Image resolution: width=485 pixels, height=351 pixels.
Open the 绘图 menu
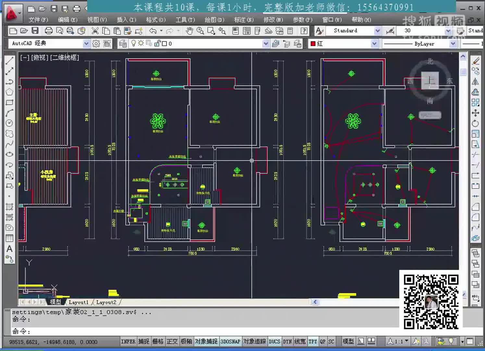[215, 20]
